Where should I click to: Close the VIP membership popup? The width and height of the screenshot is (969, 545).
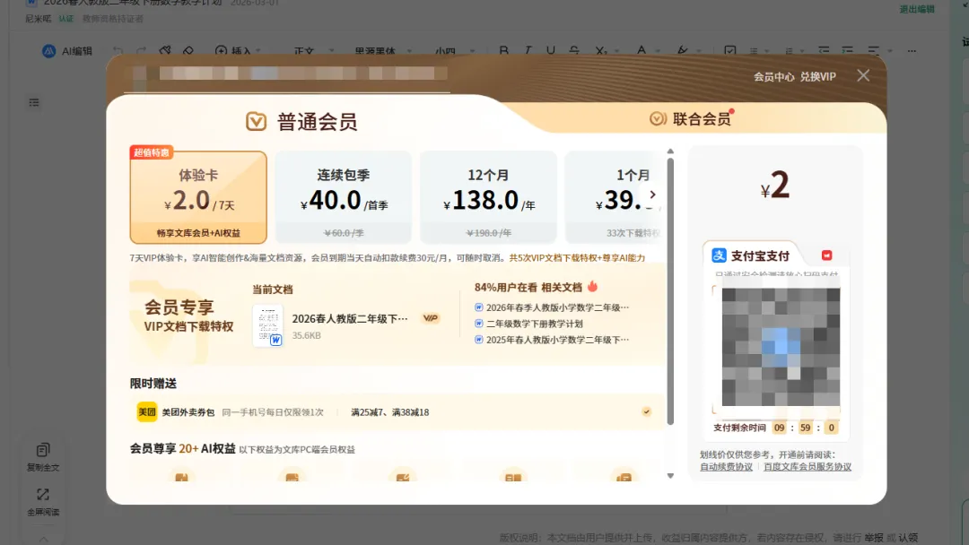click(x=863, y=75)
